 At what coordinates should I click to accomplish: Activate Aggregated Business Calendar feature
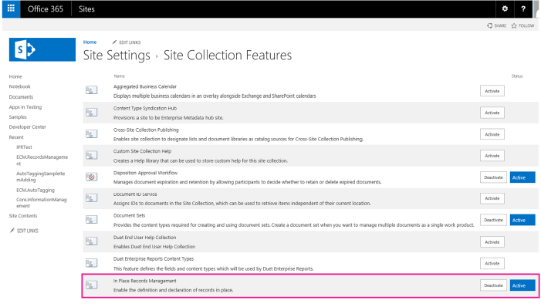pyautogui.click(x=492, y=91)
